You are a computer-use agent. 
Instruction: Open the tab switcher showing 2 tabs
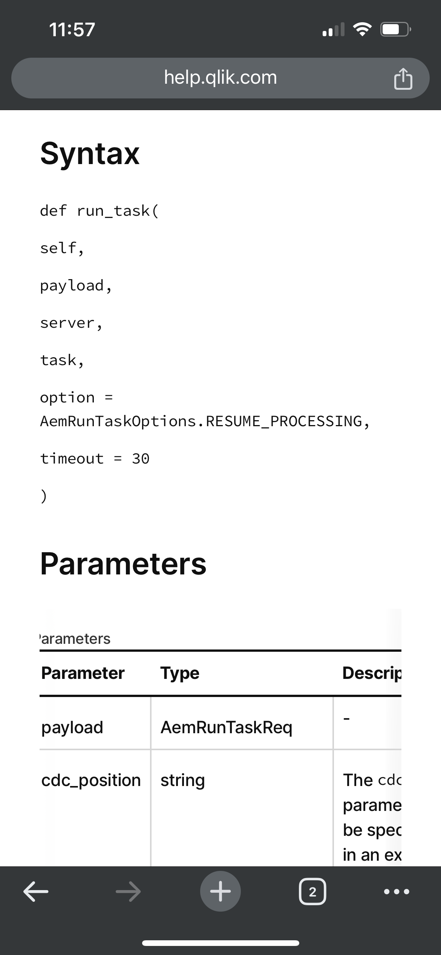pos(312,892)
